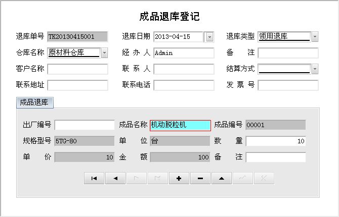Click the 联系人 input field
This screenshot has height=217, width=339.
(184, 69)
